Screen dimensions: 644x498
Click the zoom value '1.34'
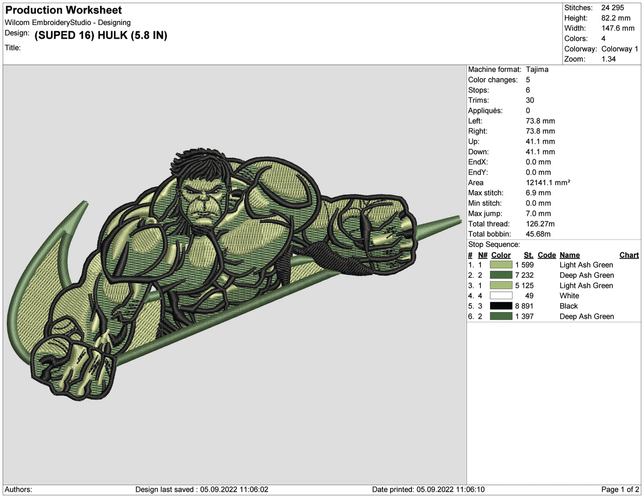pyautogui.click(x=608, y=59)
